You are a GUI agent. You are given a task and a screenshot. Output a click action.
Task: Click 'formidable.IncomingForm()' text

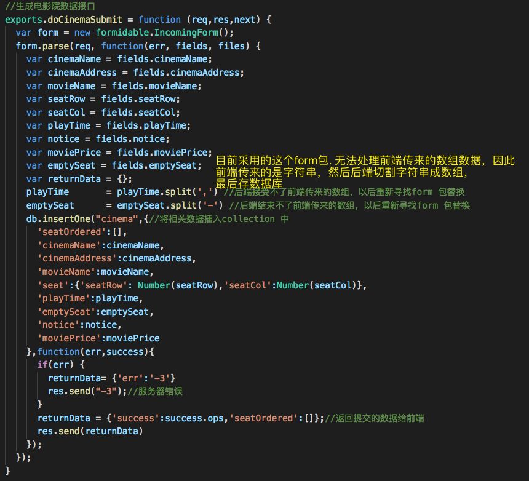[162, 33]
